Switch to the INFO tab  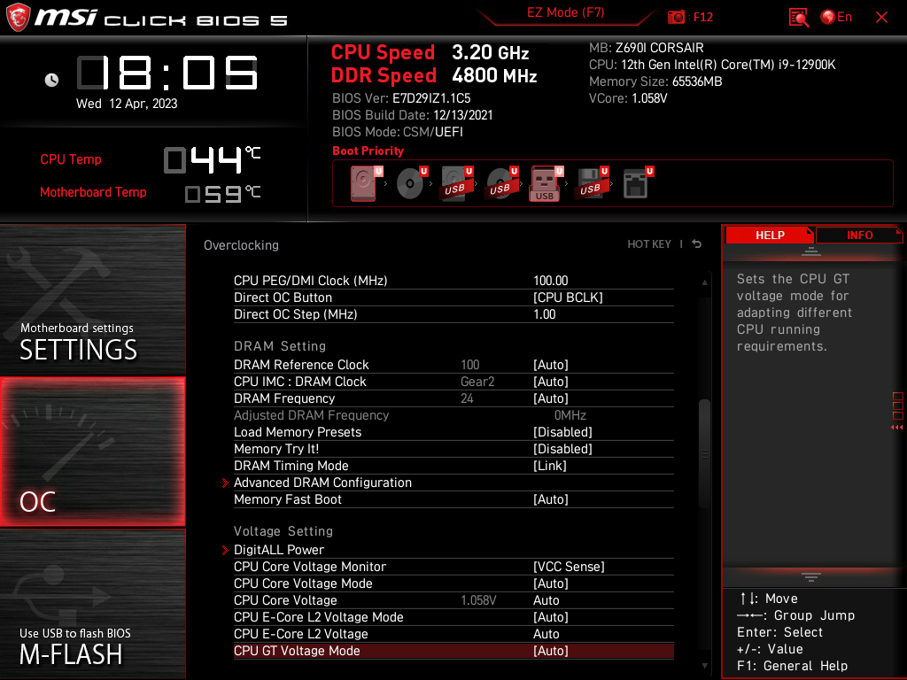(x=858, y=235)
